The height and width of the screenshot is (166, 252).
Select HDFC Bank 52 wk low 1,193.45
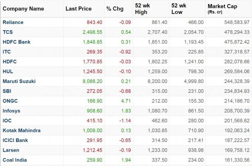pyautogui.click(x=194, y=42)
